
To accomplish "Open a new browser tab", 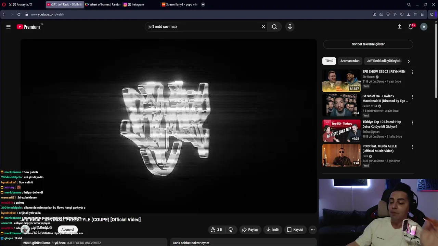I will 203,4.
